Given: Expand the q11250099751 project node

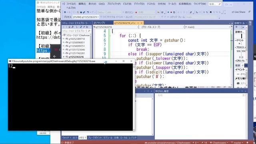Looking at the screenshot, I should pos(63,46).
